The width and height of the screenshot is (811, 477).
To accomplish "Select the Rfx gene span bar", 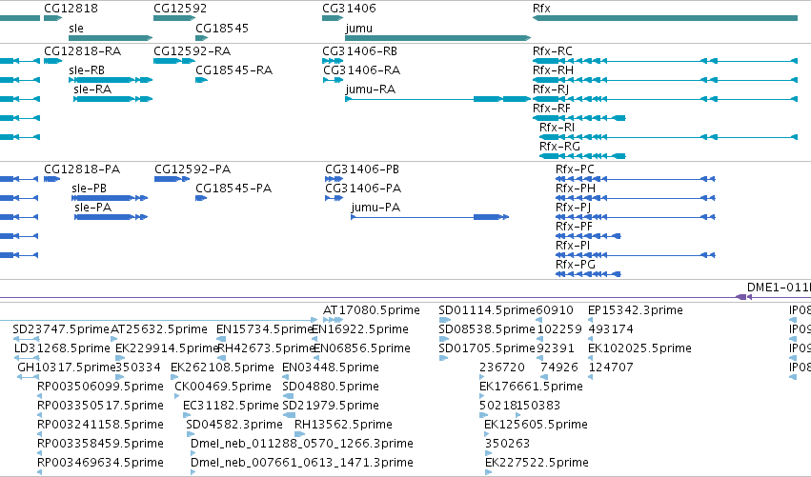I will coord(665,18).
